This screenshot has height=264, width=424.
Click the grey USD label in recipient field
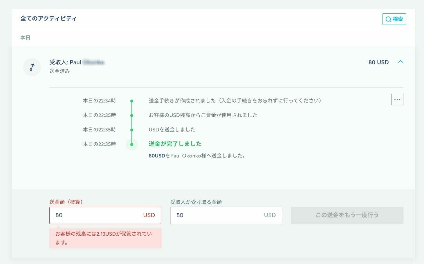pos(270,215)
